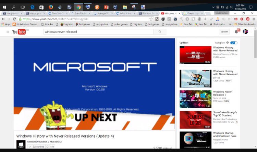Screen dimensions: 257x152
Task: Open the account avatar menu
Action: pyautogui.click(x=245, y=31)
